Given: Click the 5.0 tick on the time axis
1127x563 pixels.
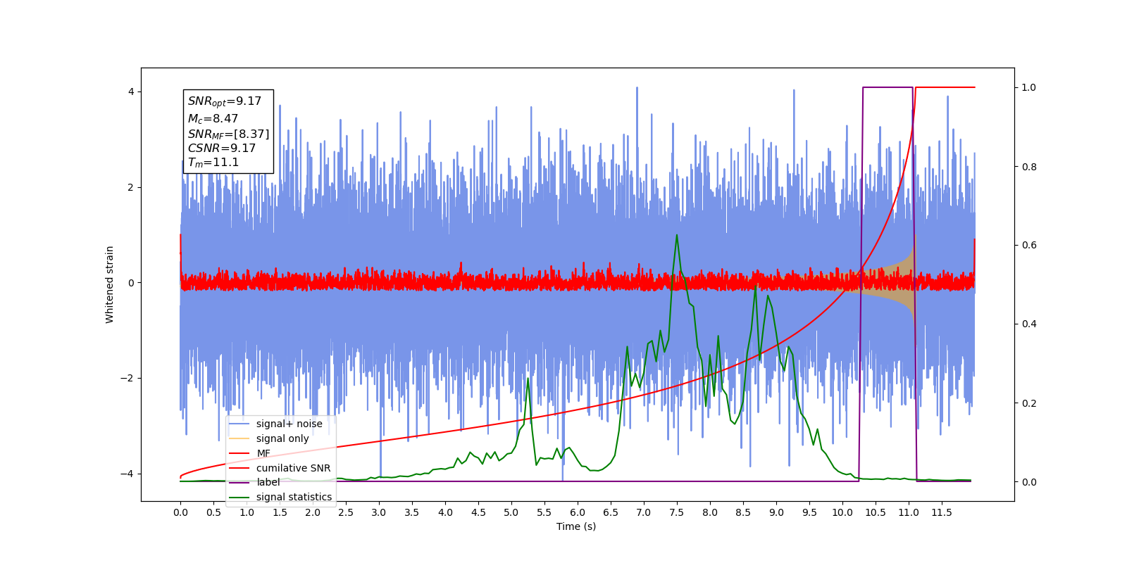Looking at the screenshot, I should 511,512.
